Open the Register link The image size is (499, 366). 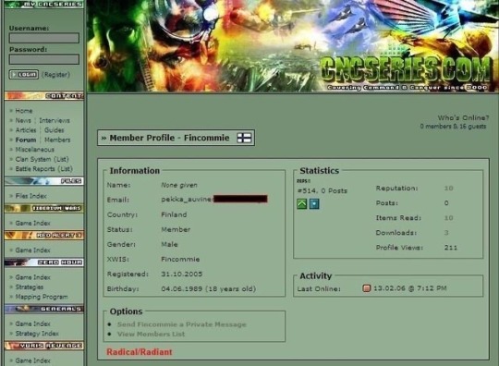tap(56, 75)
